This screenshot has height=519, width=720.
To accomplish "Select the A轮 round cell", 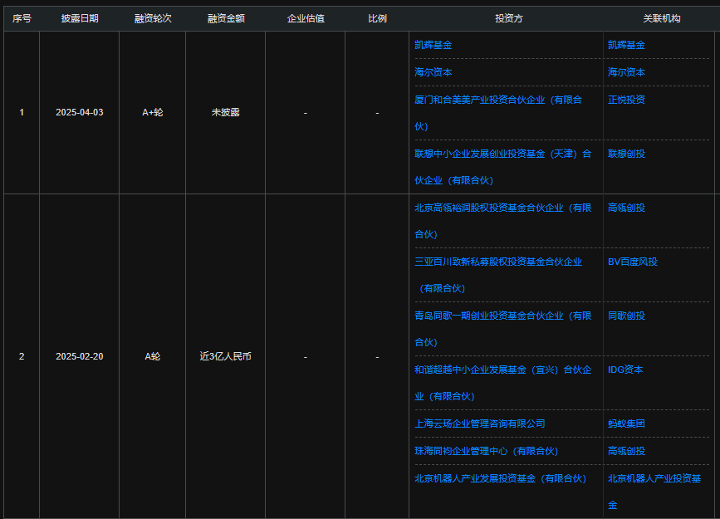I will point(153,356).
